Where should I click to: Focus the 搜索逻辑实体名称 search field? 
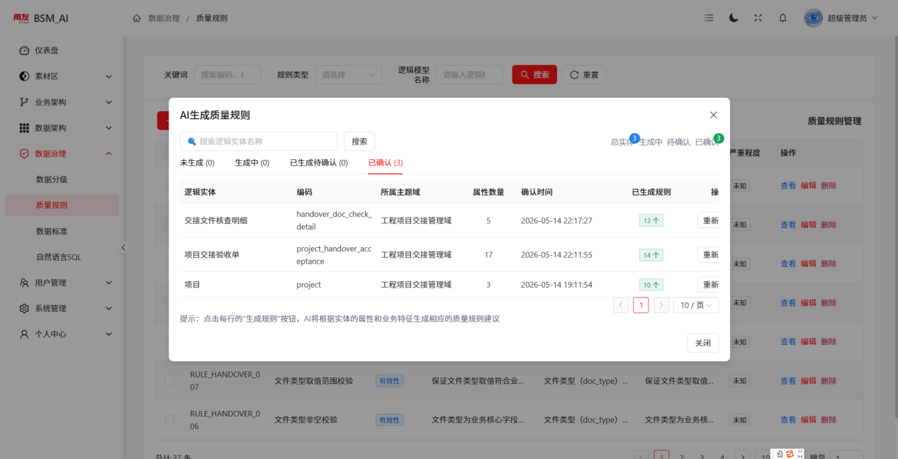[259, 141]
